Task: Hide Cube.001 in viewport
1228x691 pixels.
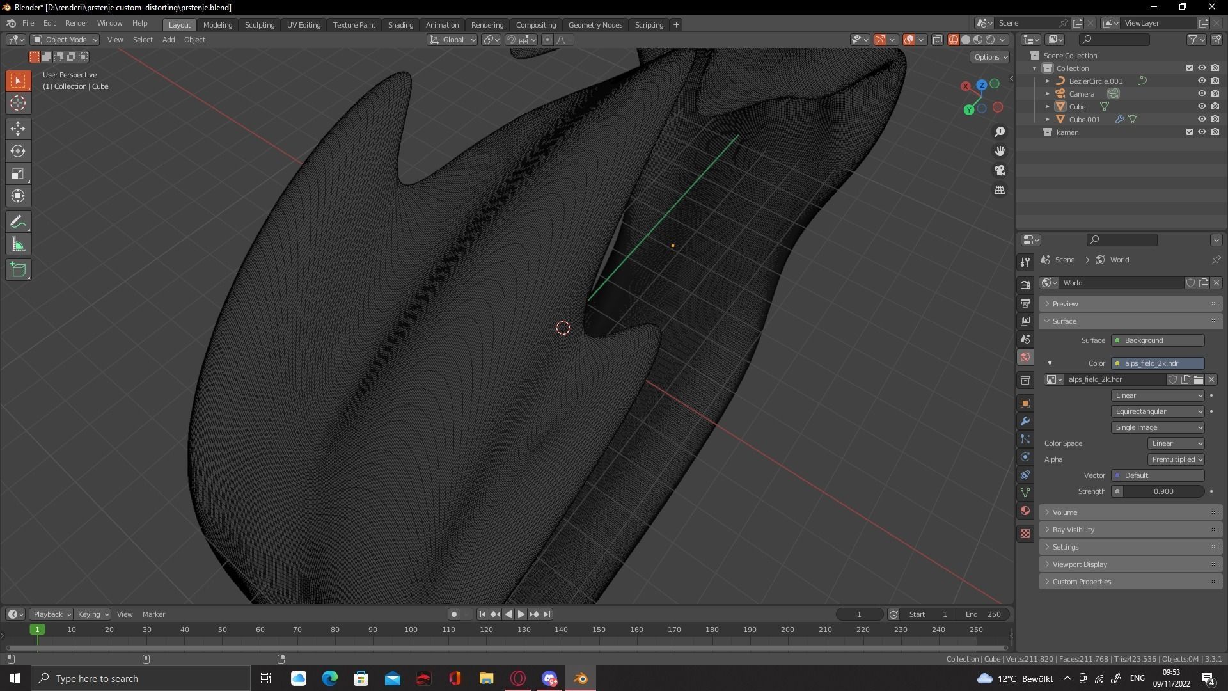Action: 1202,119
